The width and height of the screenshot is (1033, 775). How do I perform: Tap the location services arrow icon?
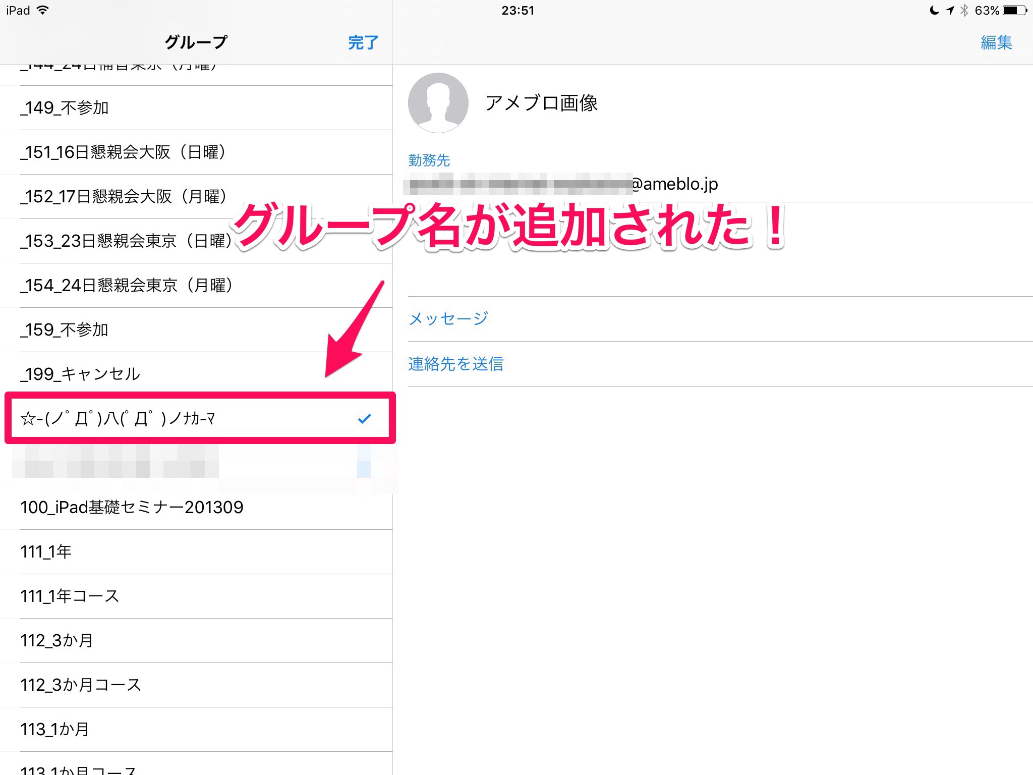[950, 11]
